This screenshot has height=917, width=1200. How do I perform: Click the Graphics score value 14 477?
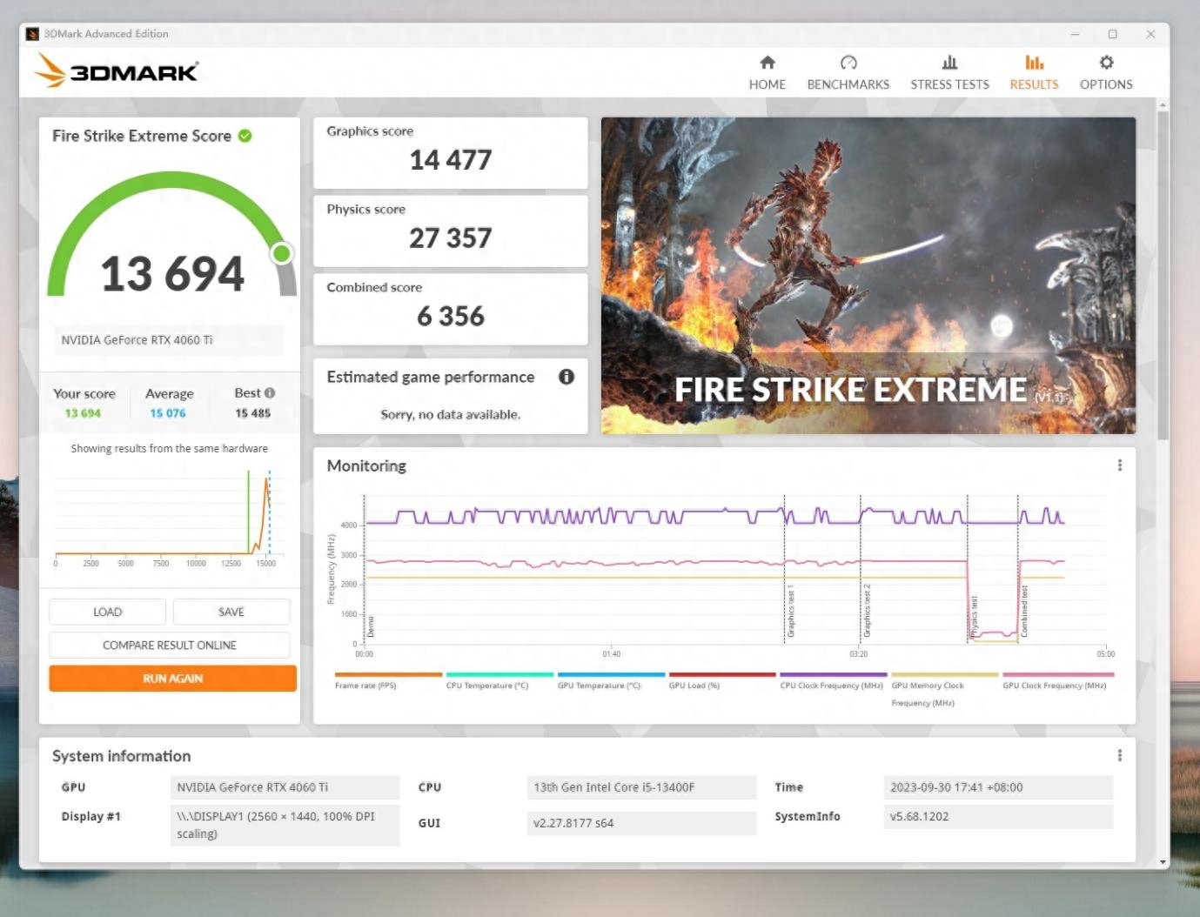point(451,160)
